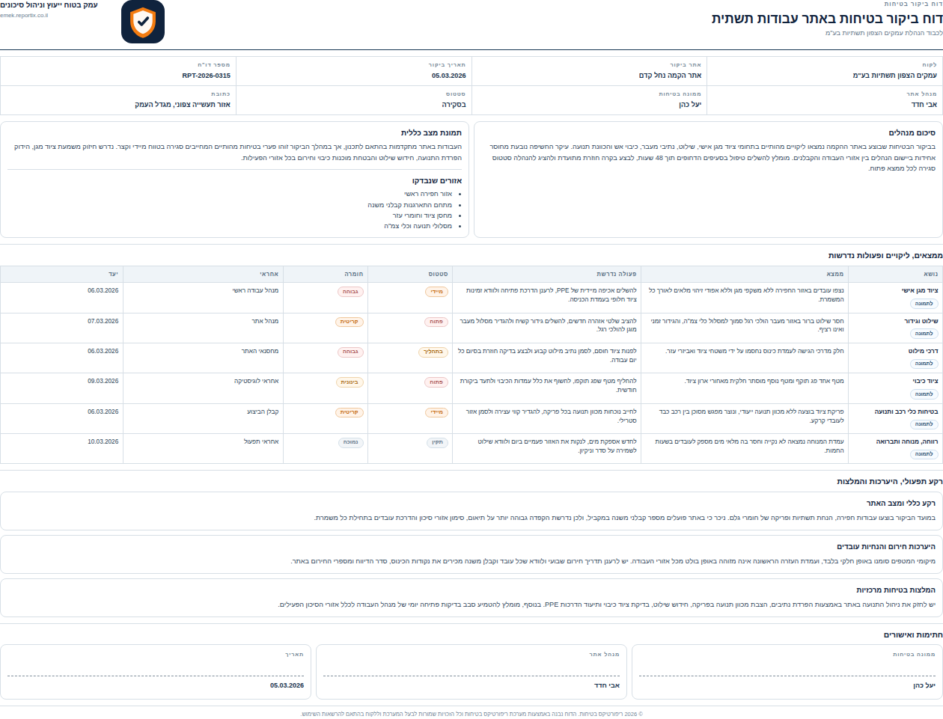Open 'לתמונה' for the בטיחות כלי רכב ותנועה finding
This screenshot has height=719, width=943.
pyautogui.click(x=924, y=424)
